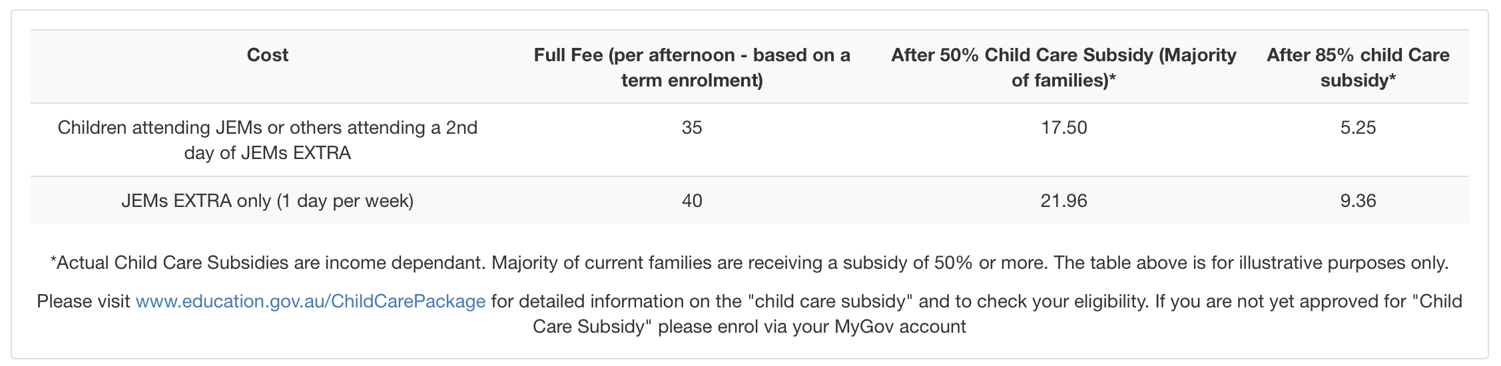Screen dimensions: 1501x366
Task: Click the Cost column header
Action: tap(267, 55)
